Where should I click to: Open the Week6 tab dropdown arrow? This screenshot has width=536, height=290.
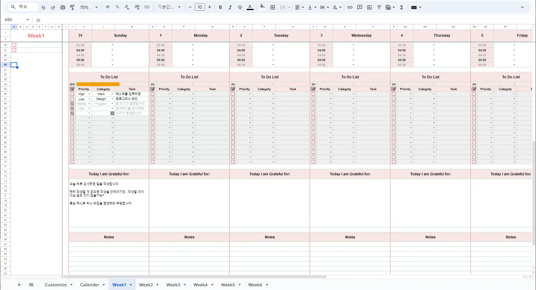[267, 285]
